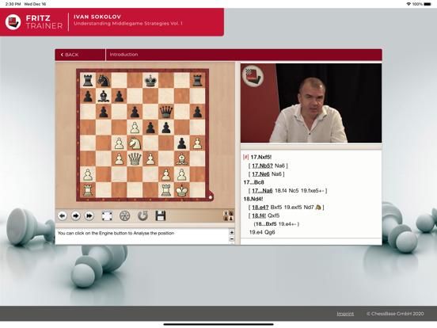Viewport: 437px width, 328px height.
Task: Select move Nd7 in the 18.e4? line
Action: 309,208
